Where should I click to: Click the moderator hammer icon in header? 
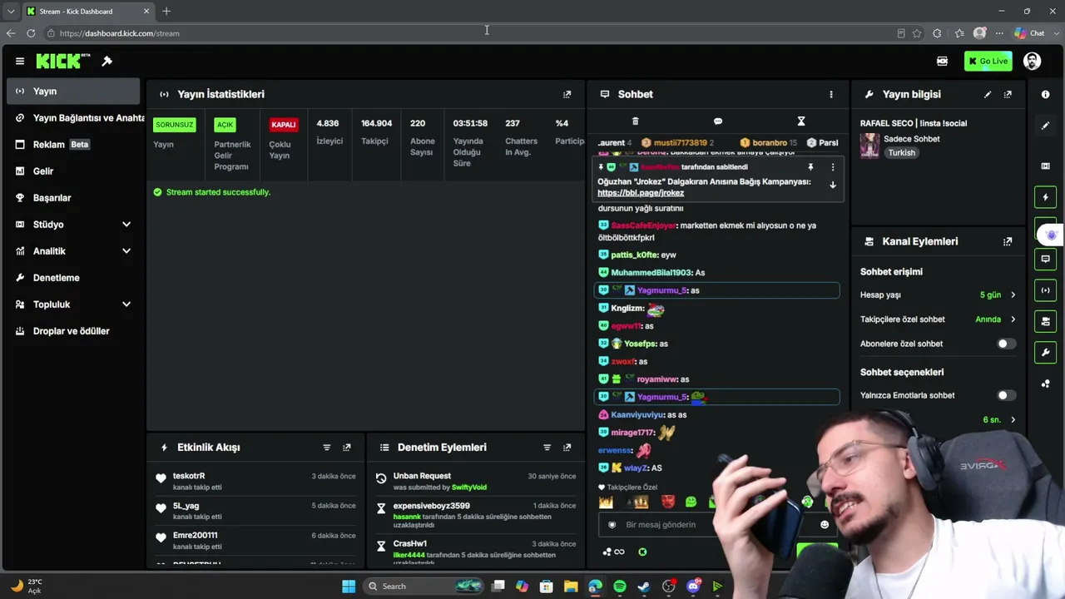tap(106, 61)
